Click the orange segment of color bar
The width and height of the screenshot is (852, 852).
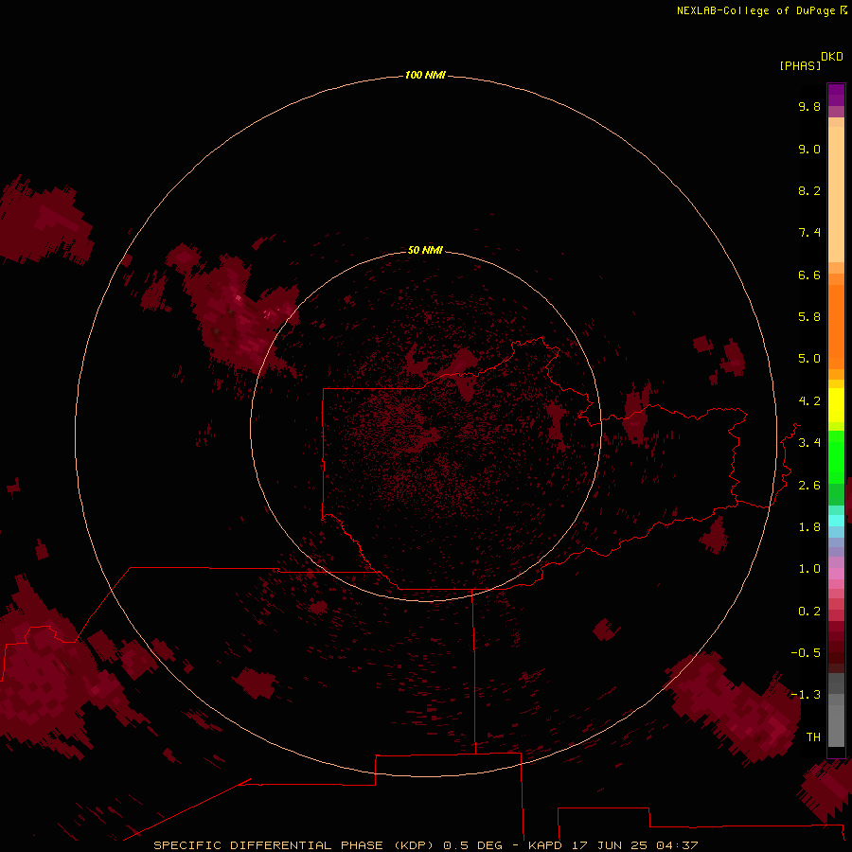836,327
